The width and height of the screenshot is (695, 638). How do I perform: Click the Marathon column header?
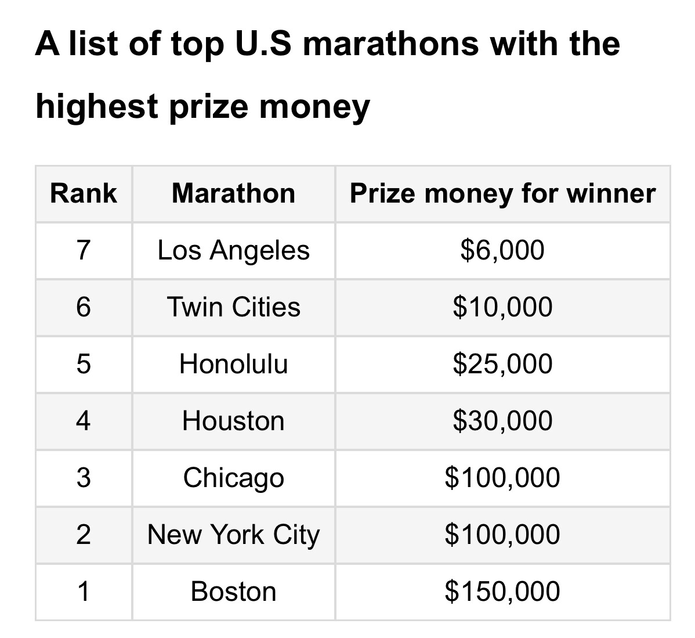[x=233, y=193]
